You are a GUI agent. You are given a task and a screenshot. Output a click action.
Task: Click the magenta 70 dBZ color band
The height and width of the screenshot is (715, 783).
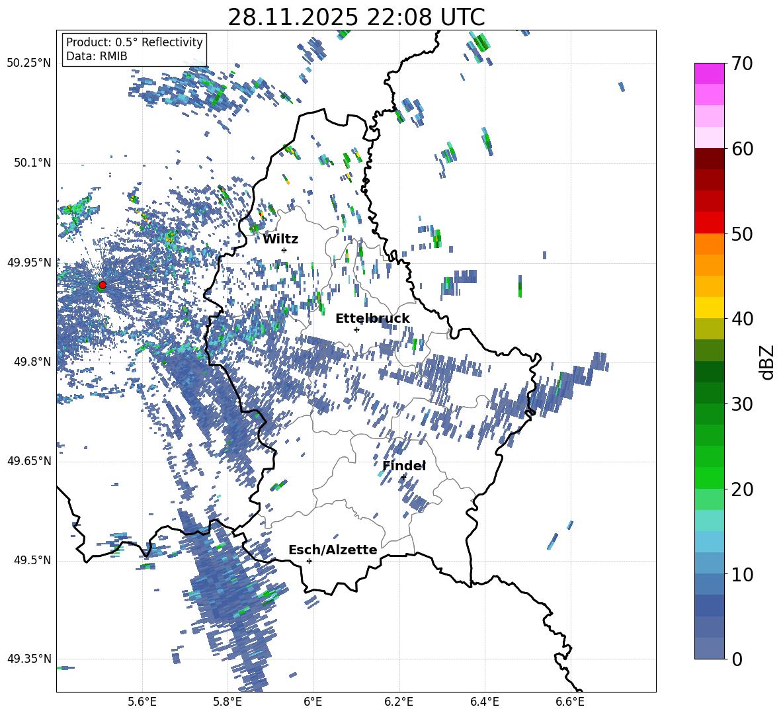pyautogui.click(x=709, y=73)
